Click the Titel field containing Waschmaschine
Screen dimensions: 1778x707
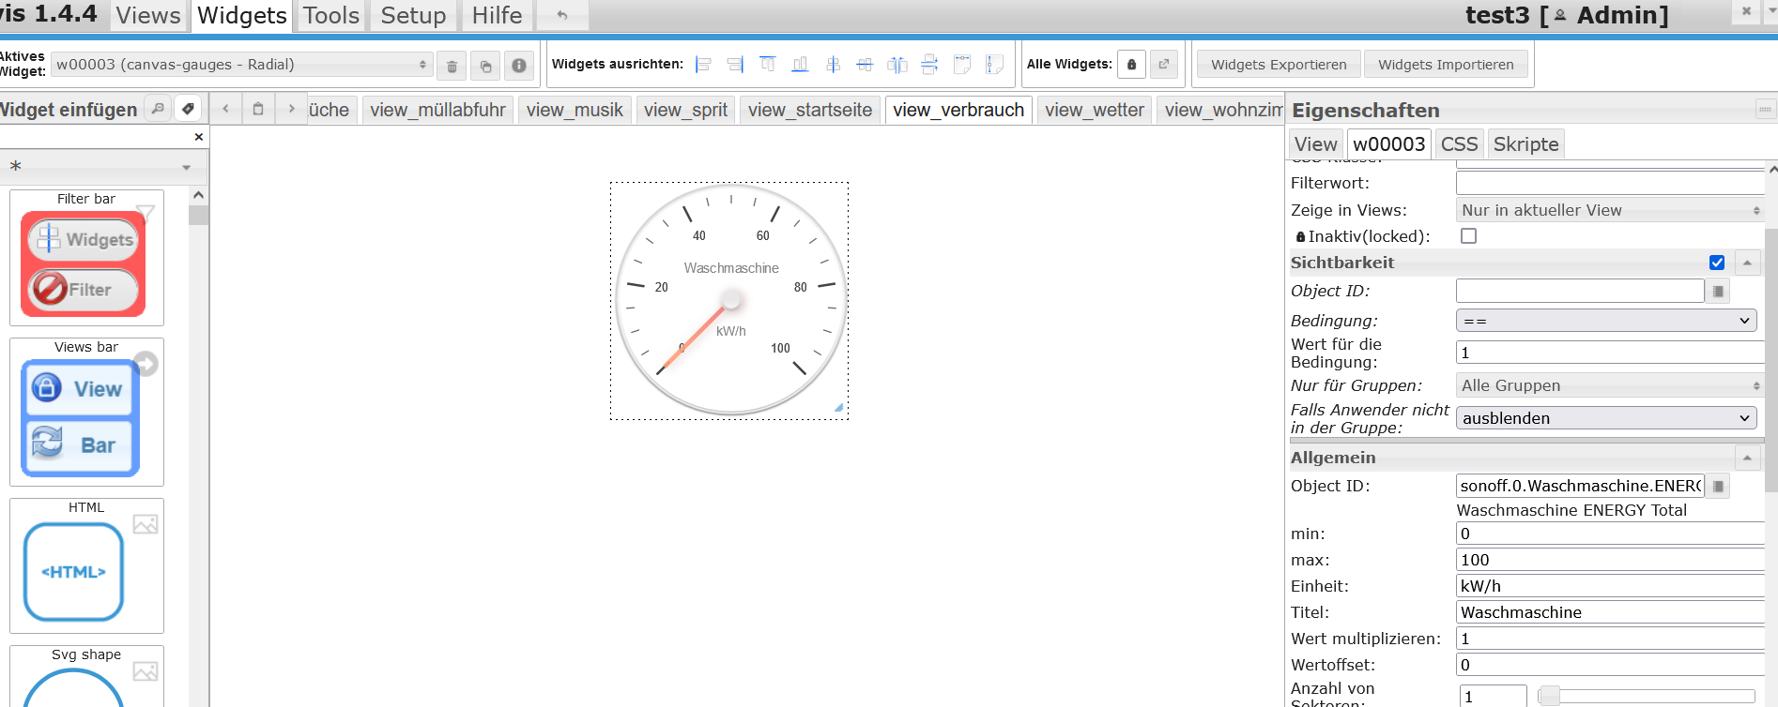point(1610,612)
